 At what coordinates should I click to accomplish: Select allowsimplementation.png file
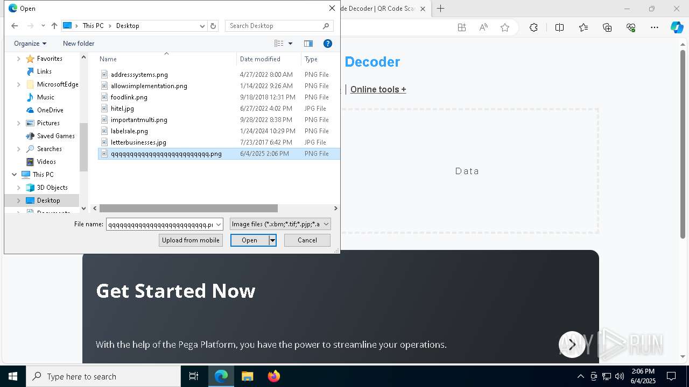coord(149,86)
